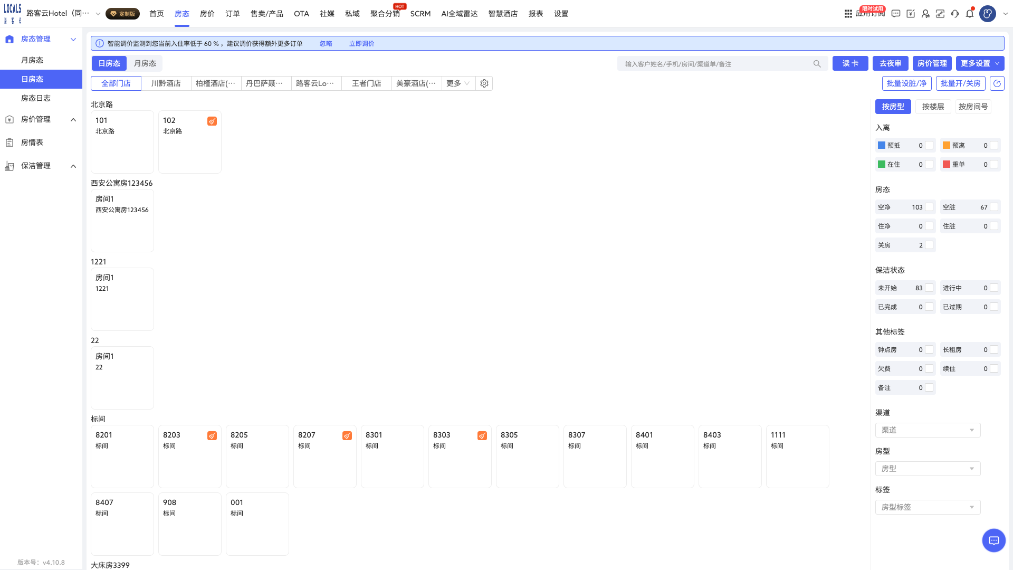The width and height of the screenshot is (1013, 570).
Task: Open headset customer support icon
Action: 955,14
